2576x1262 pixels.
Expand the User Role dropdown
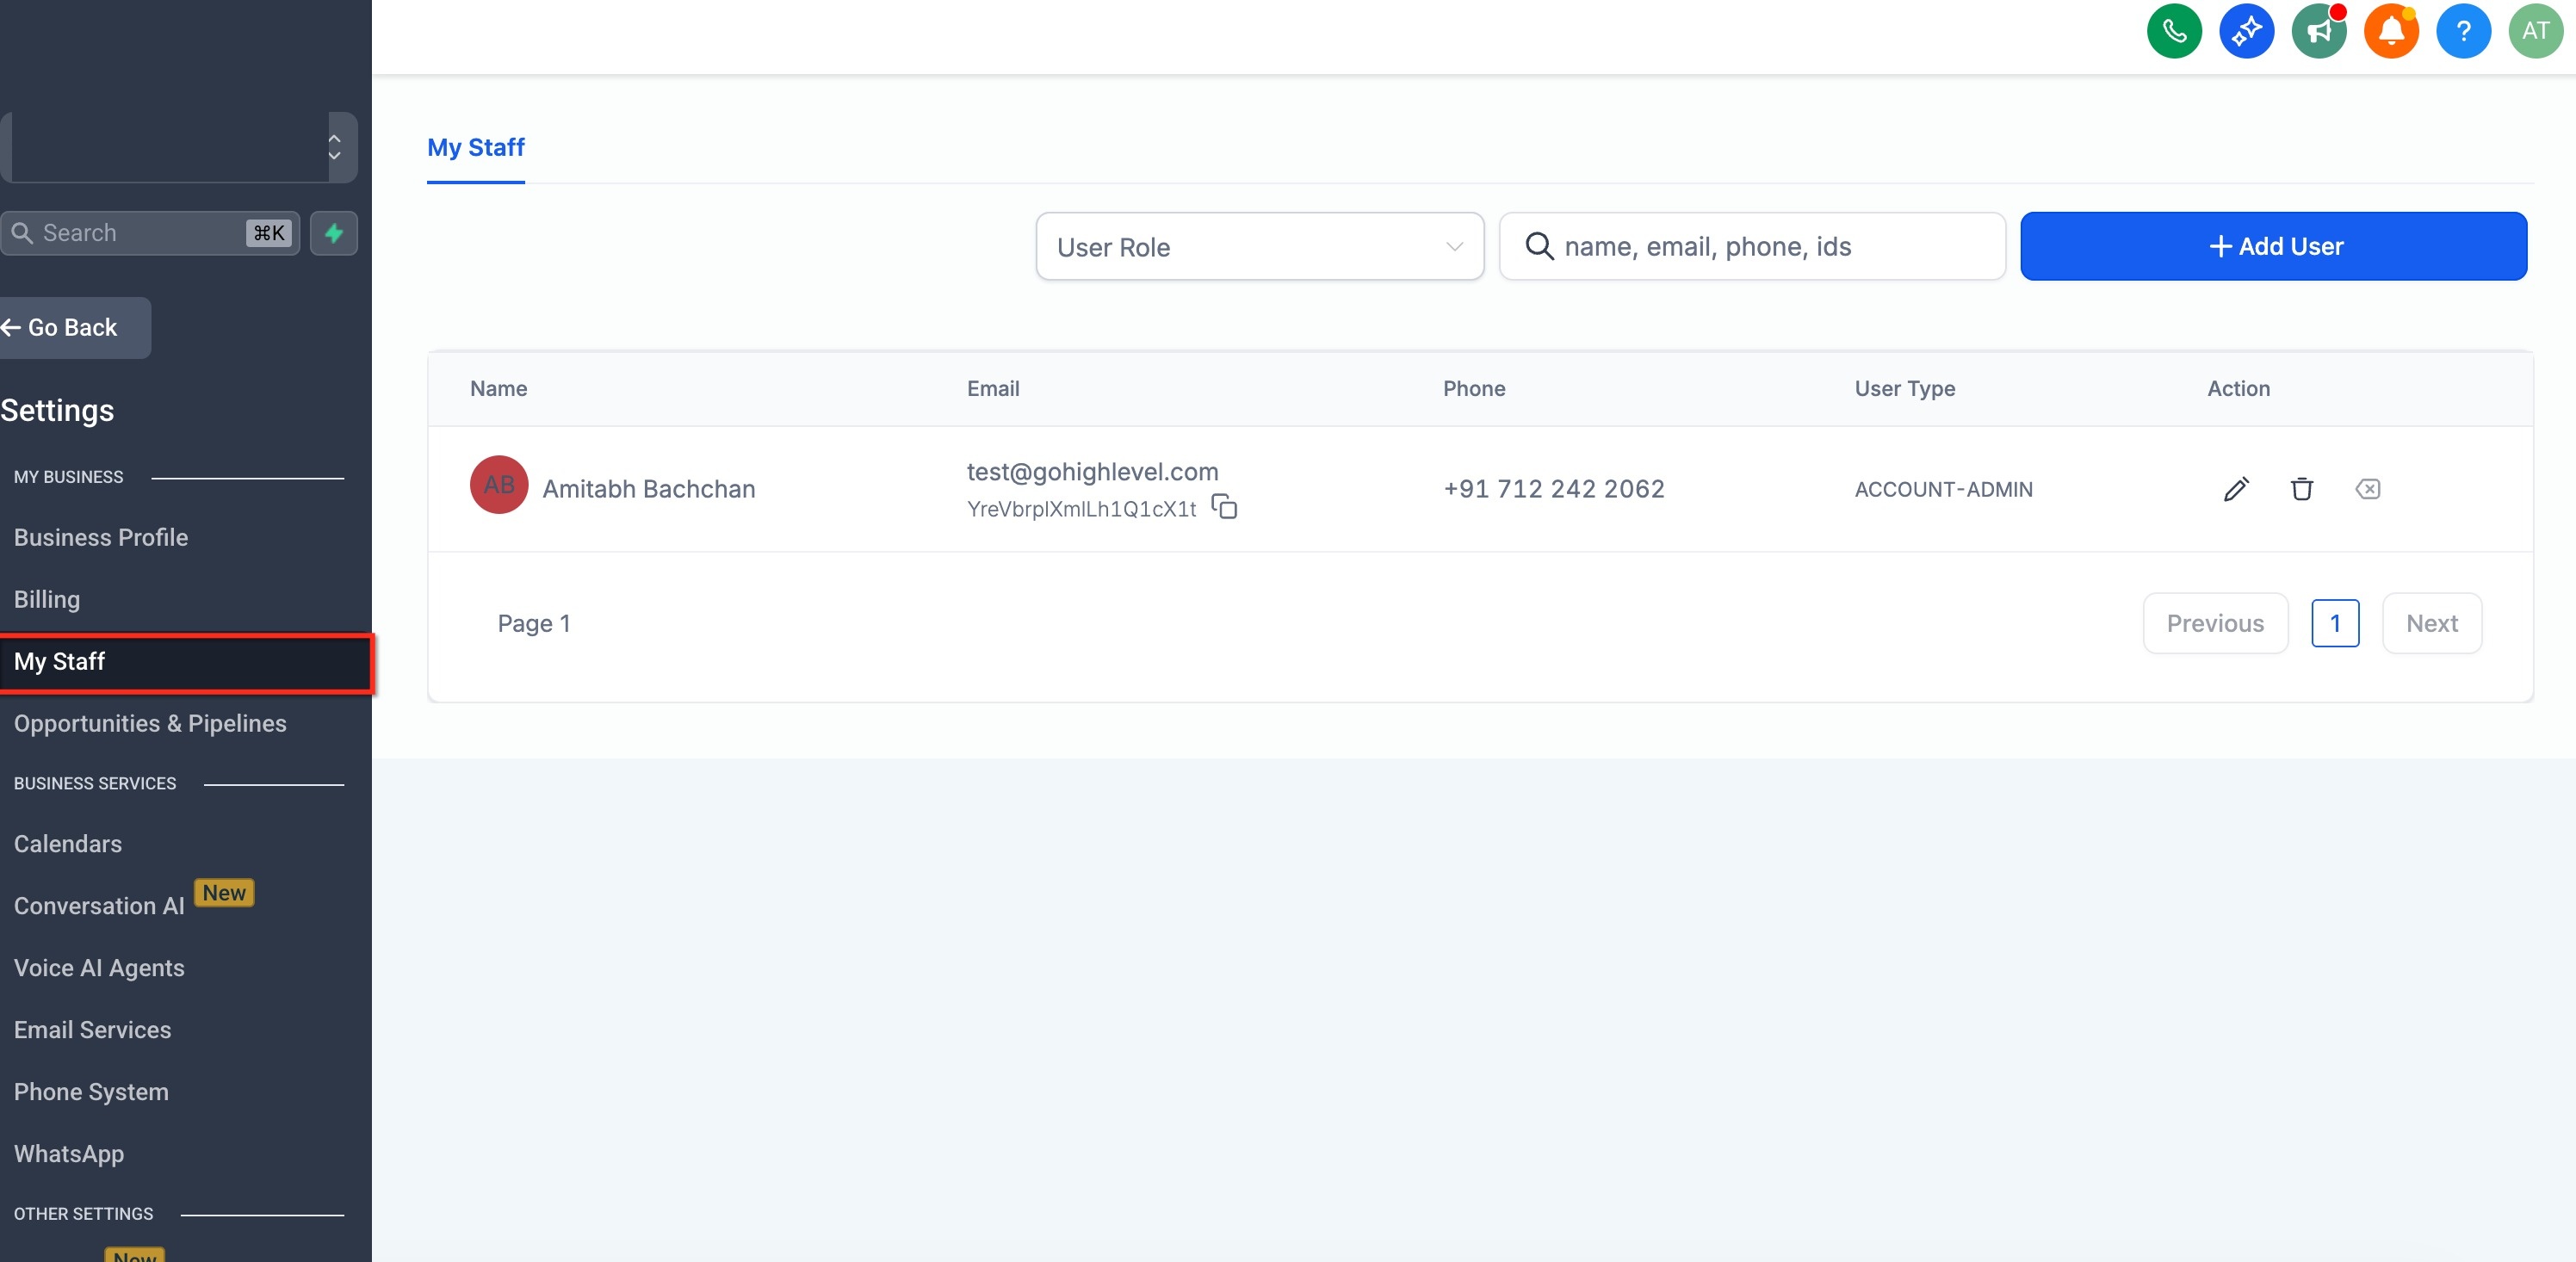coord(1260,246)
